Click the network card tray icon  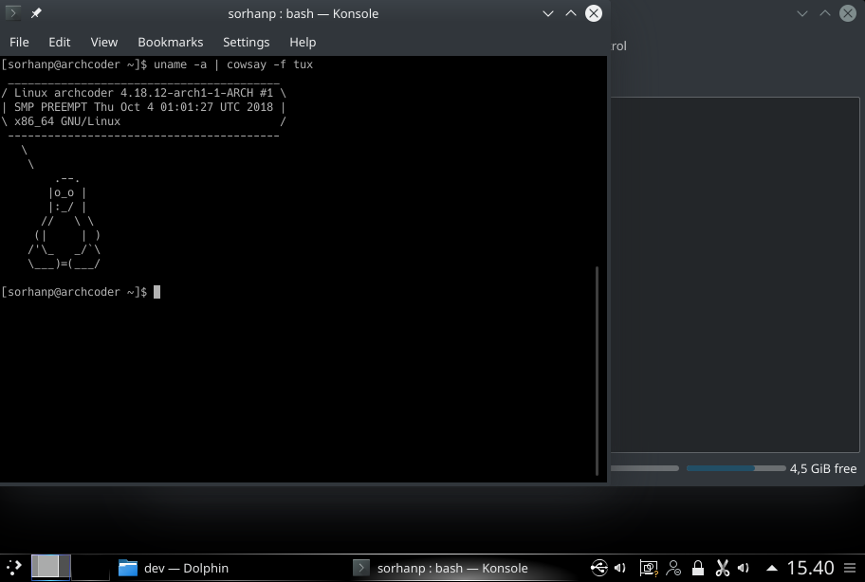tap(649, 568)
